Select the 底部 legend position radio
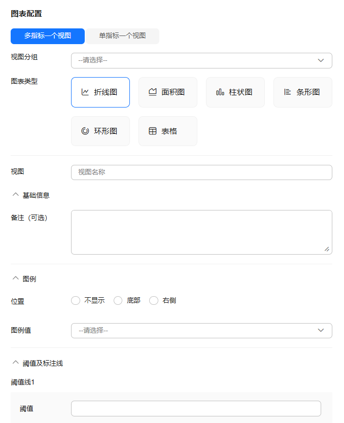Screen dimensions: 344x423 coord(118,301)
